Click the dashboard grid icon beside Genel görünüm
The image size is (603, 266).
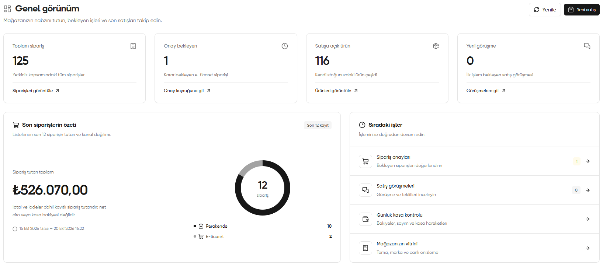(7, 9)
